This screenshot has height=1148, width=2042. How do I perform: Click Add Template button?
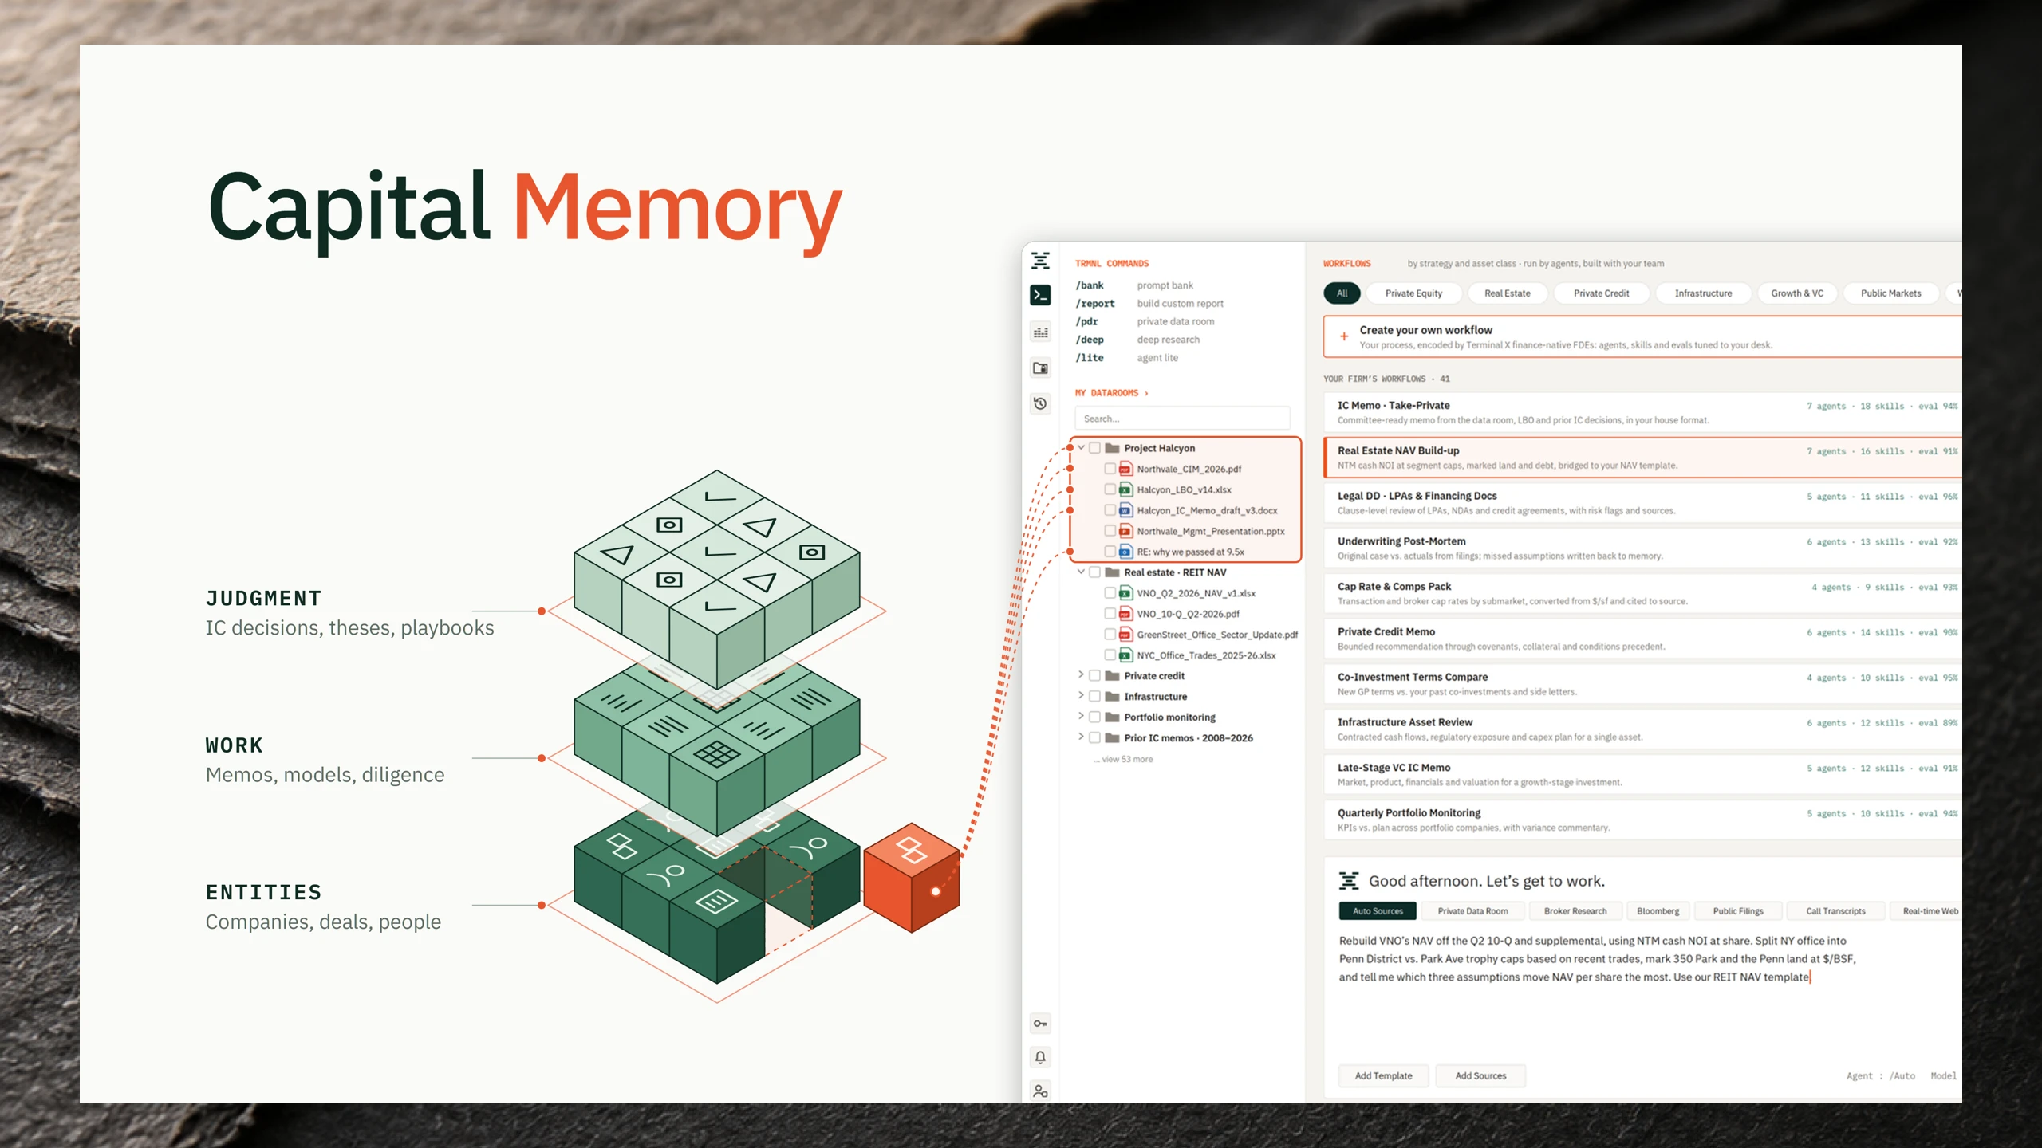tap(1383, 1076)
